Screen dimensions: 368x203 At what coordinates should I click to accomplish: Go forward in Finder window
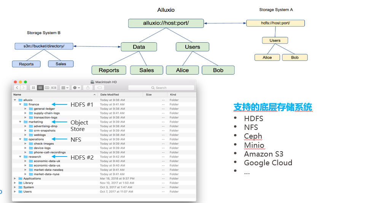tap(23, 88)
